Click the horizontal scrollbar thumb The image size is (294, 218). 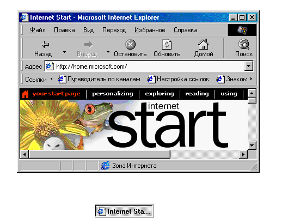click(x=100, y=154)
